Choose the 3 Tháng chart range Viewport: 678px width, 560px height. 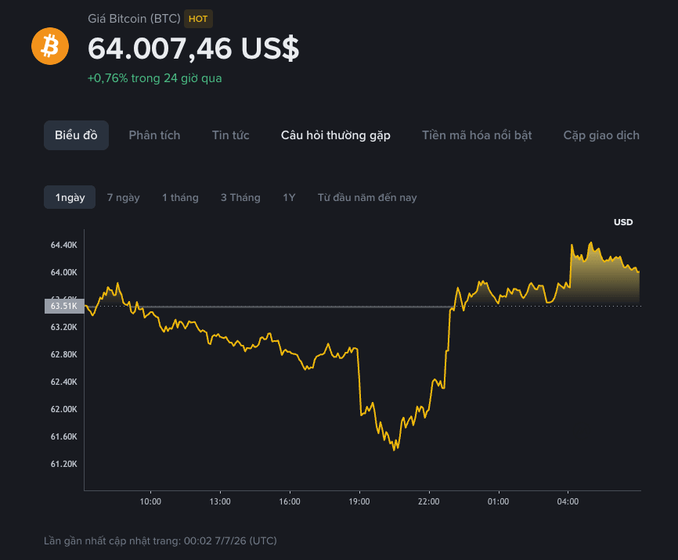tap(240, 197)
